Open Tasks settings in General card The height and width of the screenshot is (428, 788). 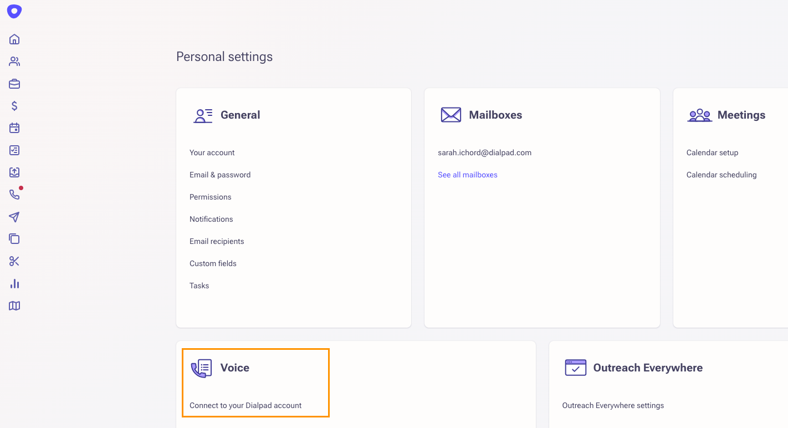pos(199,286)
